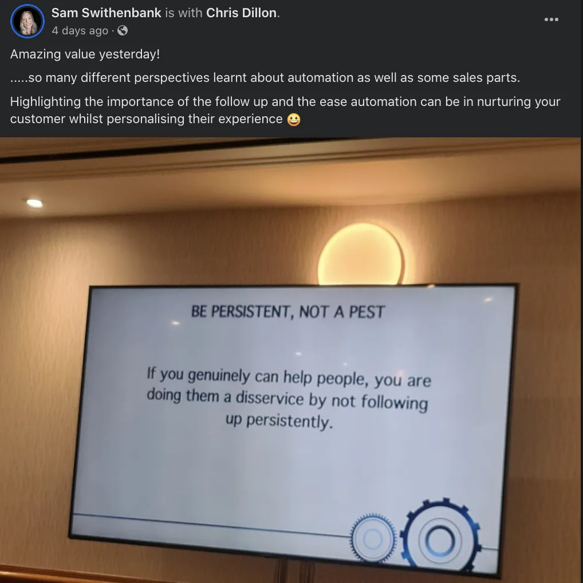
Task: Click the ceiling spotlight in the photo
Action: pos(34,203)
